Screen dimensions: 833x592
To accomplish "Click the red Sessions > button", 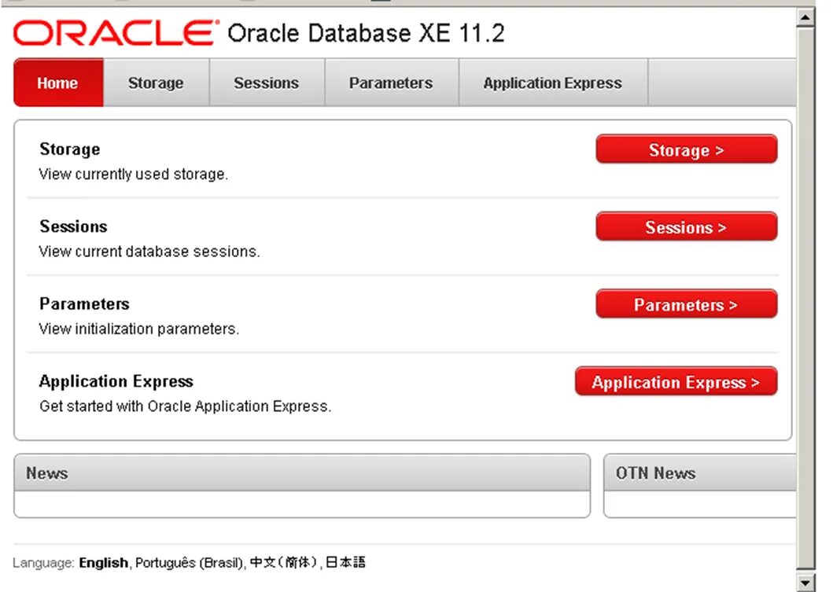I will [687, 226].
